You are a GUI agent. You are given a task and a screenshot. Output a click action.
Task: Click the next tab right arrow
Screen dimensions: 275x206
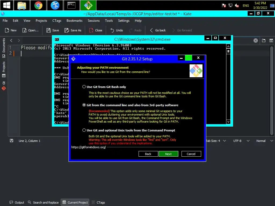click(19, 41)
